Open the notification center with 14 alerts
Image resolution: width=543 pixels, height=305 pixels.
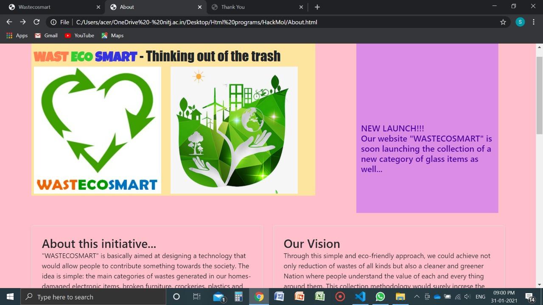tap(529, 297)
